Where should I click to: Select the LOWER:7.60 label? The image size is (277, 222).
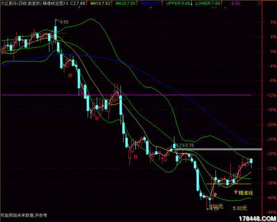207,3
